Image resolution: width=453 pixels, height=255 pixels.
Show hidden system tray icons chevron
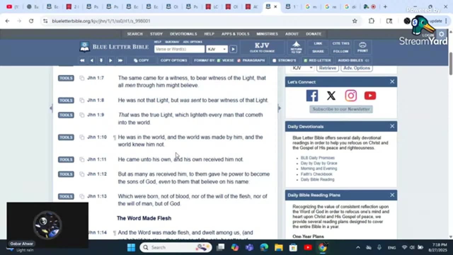(358, 247)
